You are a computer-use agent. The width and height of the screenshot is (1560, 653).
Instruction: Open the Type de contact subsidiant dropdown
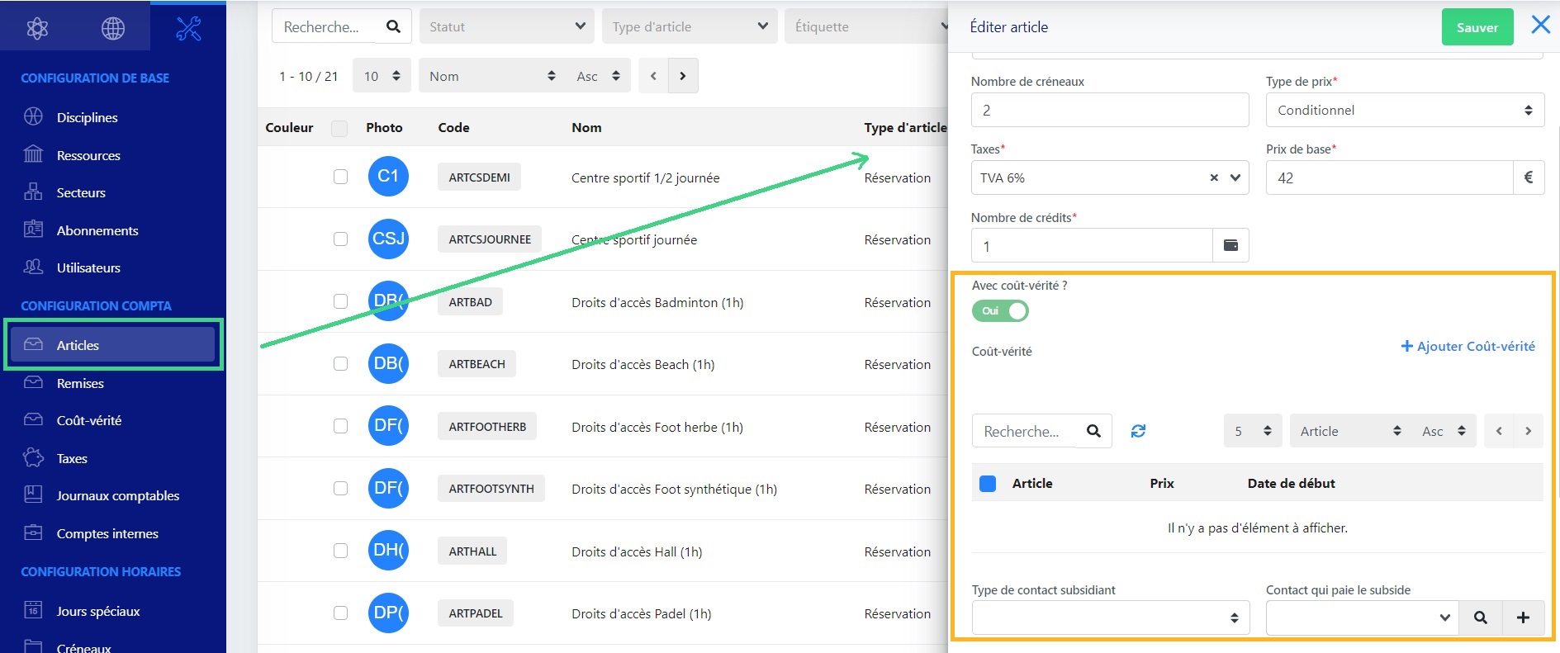tap(1111, 618)
